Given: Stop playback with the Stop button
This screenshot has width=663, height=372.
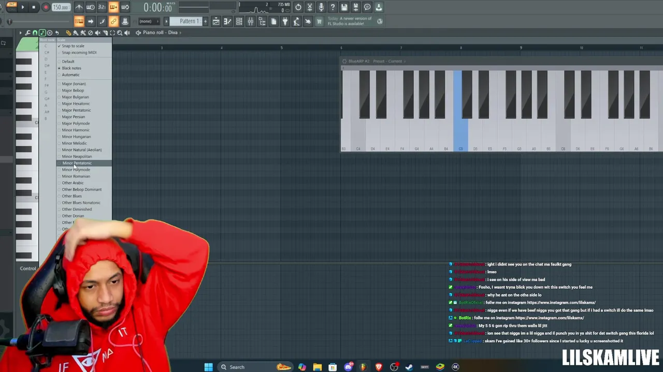Looking at the screenshot, I should pyautogui.click(x=34, y=7).
